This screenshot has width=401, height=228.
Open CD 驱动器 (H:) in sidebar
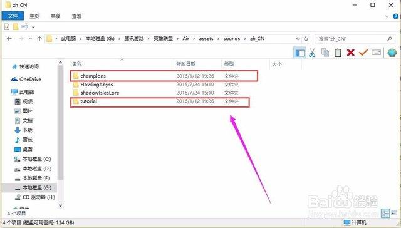(35, 197)
